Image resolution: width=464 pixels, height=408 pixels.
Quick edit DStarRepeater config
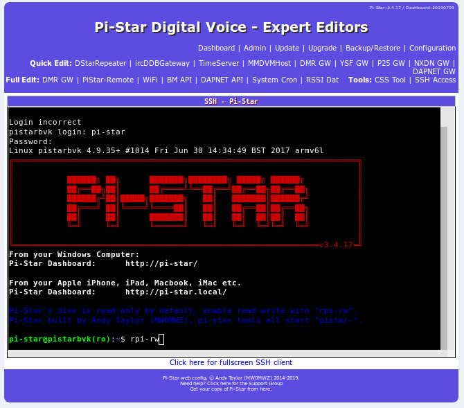point(100,63)
